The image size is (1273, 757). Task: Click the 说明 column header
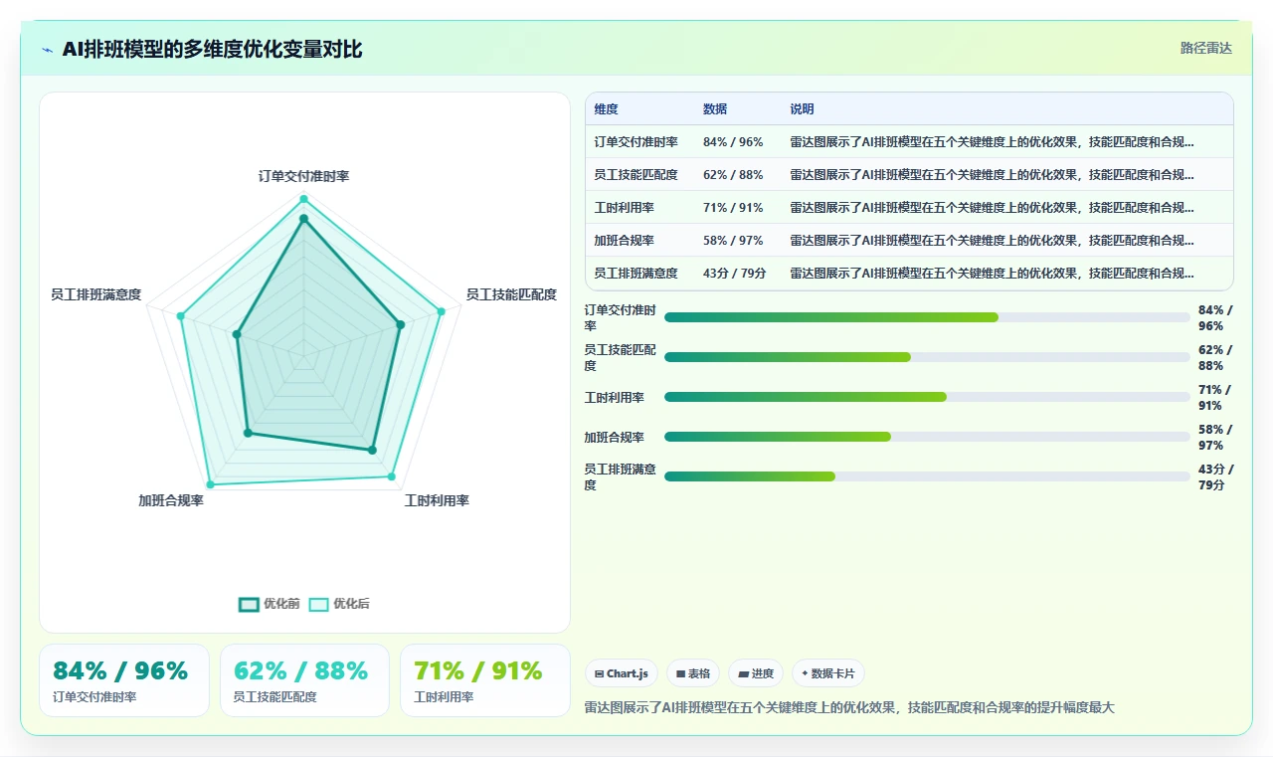click(x=803, y=109)
